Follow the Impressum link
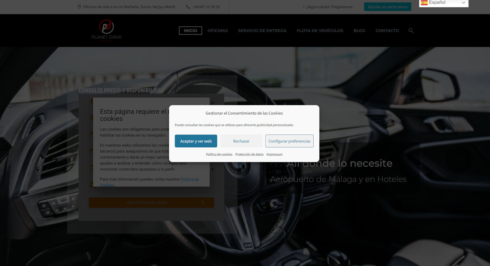 274,154
